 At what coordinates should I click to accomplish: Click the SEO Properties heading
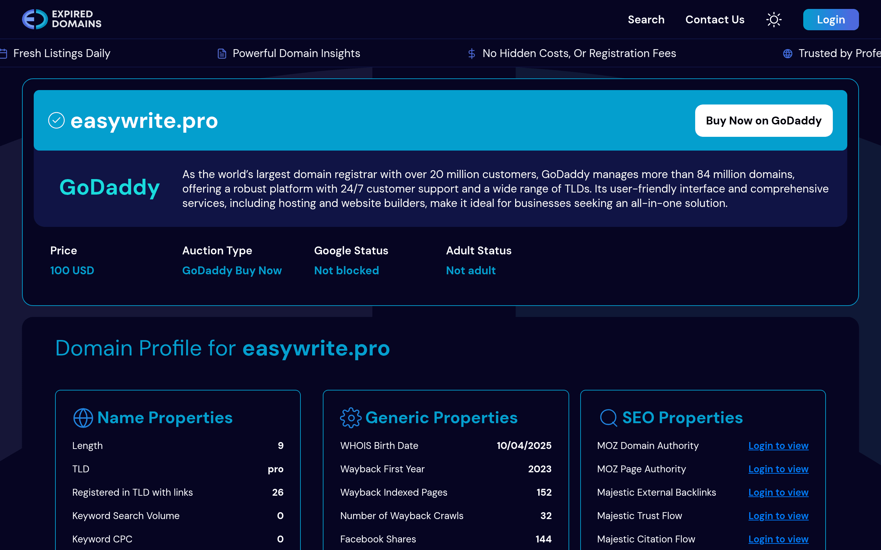682,418
